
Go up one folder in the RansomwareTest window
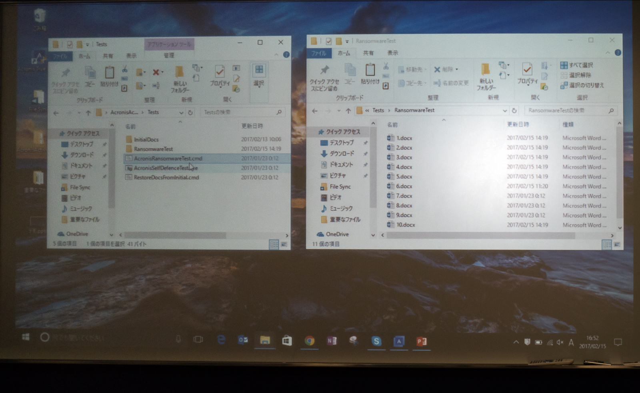[x=348, y=111]
